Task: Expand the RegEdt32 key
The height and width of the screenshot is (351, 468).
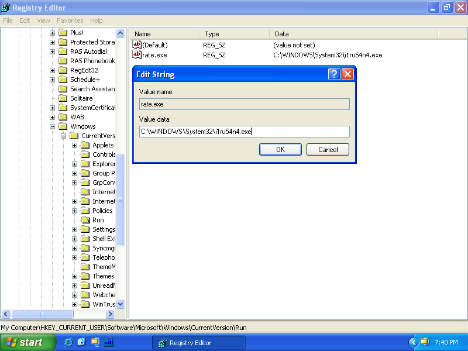Action: click(x=52, y=70)
